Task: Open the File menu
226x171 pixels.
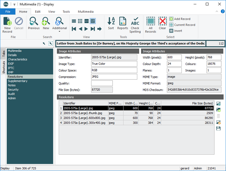Action: pos(7,11)
